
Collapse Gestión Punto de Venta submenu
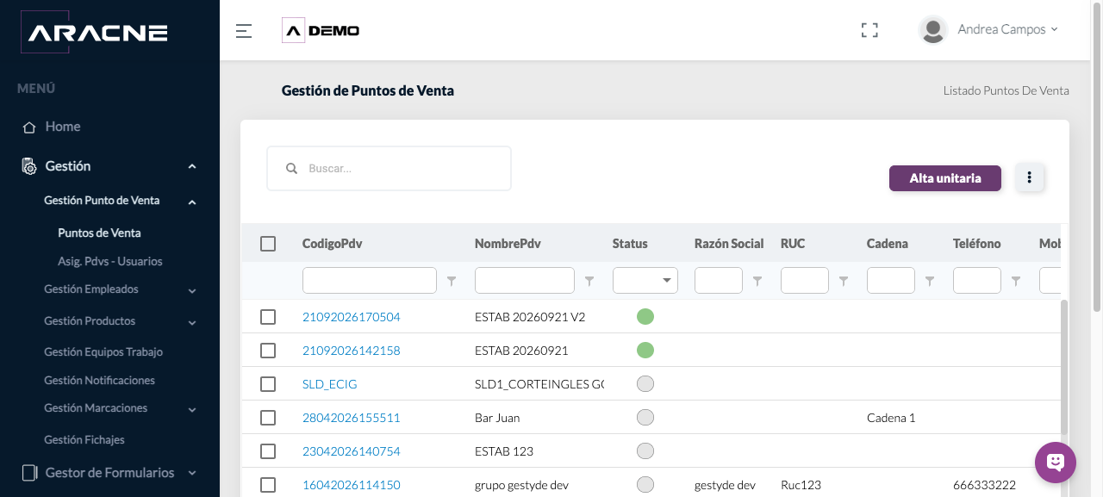tap(192, 202)
